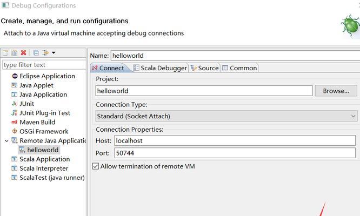
Task: Click the Host field showing localhost
Action: (x=235, y=140)
